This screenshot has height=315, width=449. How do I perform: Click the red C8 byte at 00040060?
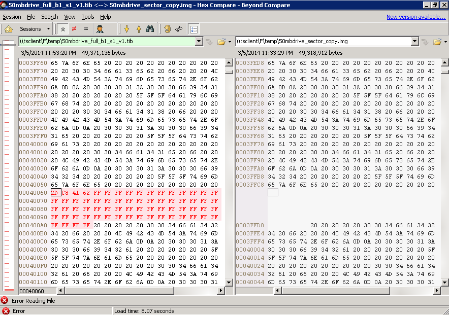[x=65, y=193]
